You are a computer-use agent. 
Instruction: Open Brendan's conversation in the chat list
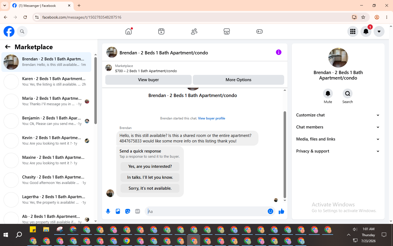click(x=46, y=62)
